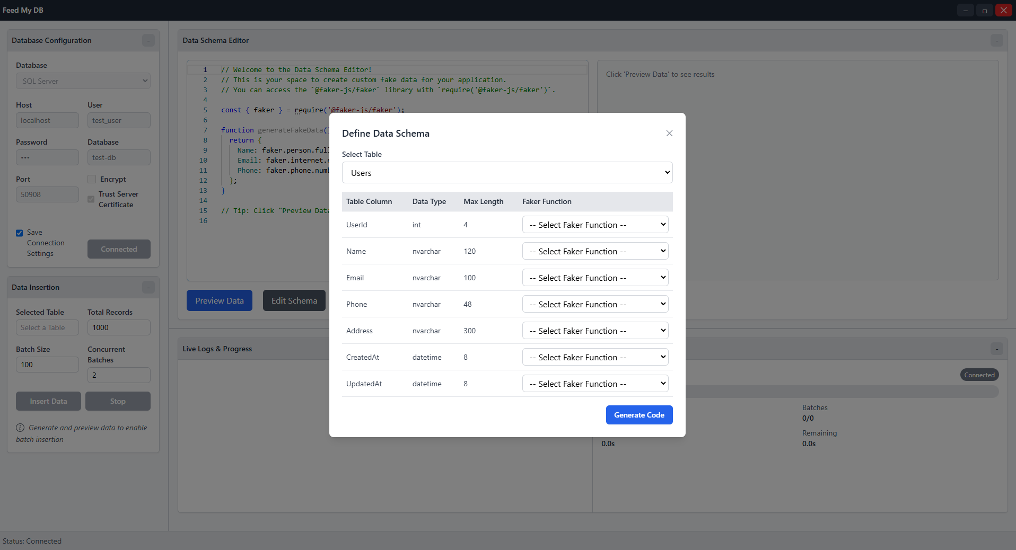The width and height of the screenshot is (1016, 550).
Task: Open Faker Function dropdown for UpdatedAt row
Action: coord(595,384)
